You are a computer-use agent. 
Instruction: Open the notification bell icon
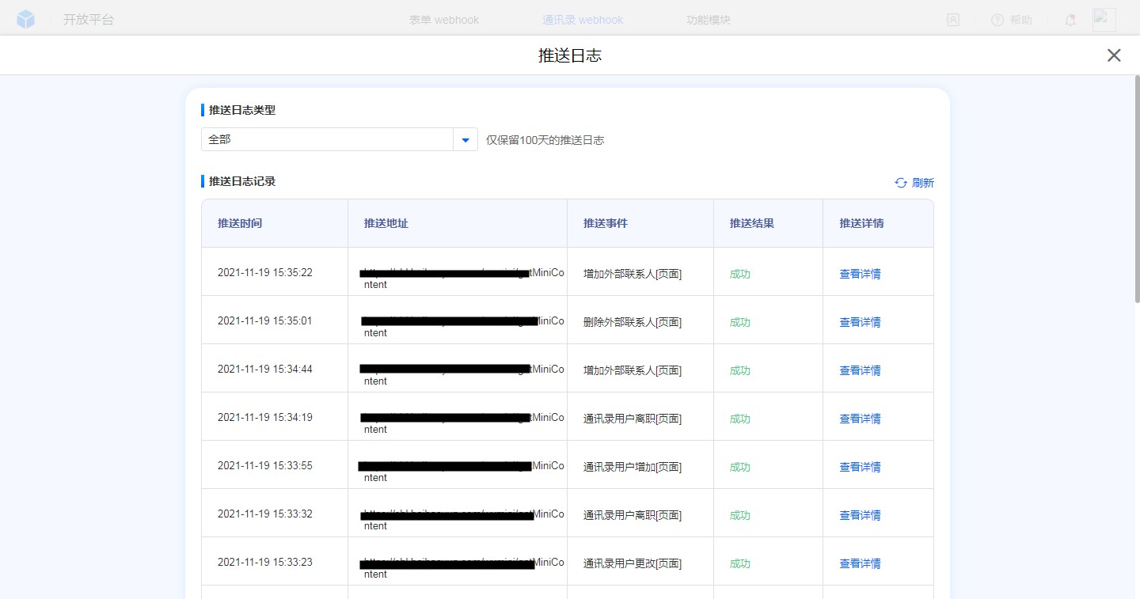coord(1070,20)
